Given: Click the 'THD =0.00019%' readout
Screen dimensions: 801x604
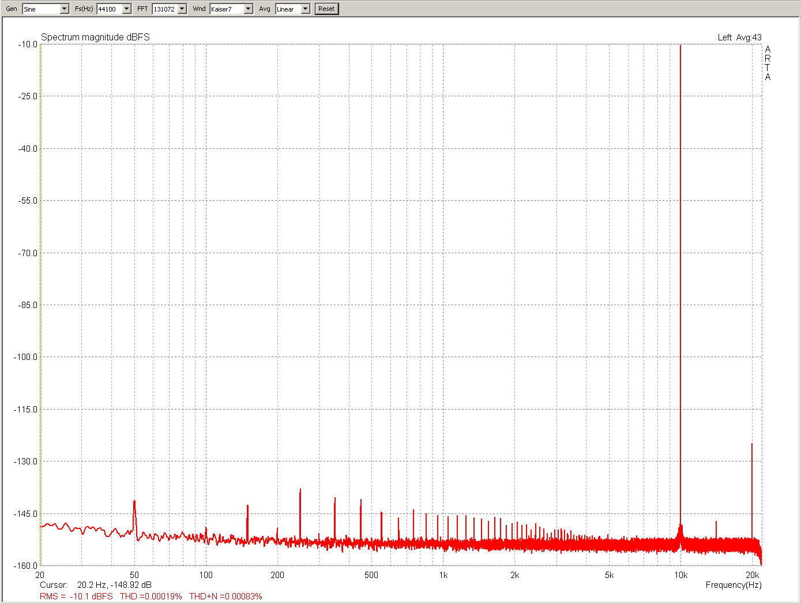Looking at the screenshot, I should (x=151, y=597).
